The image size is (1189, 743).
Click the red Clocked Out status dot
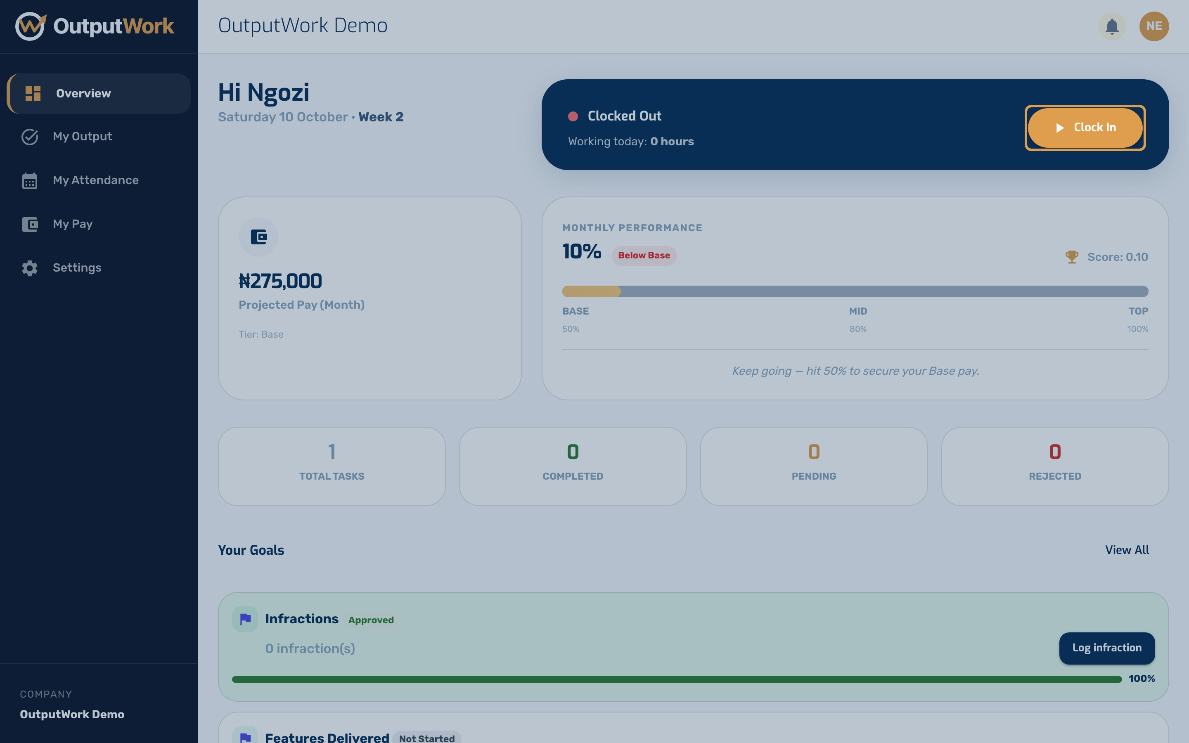coord(573,116)
